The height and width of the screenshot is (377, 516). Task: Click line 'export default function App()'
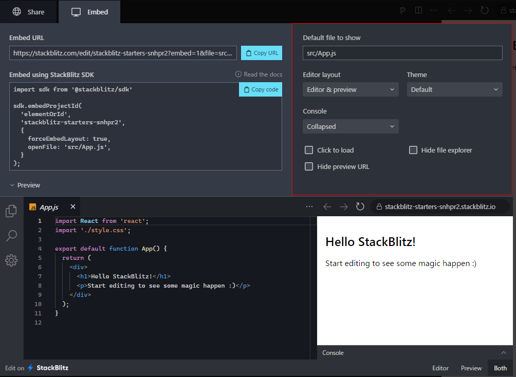tap(111, 249)
